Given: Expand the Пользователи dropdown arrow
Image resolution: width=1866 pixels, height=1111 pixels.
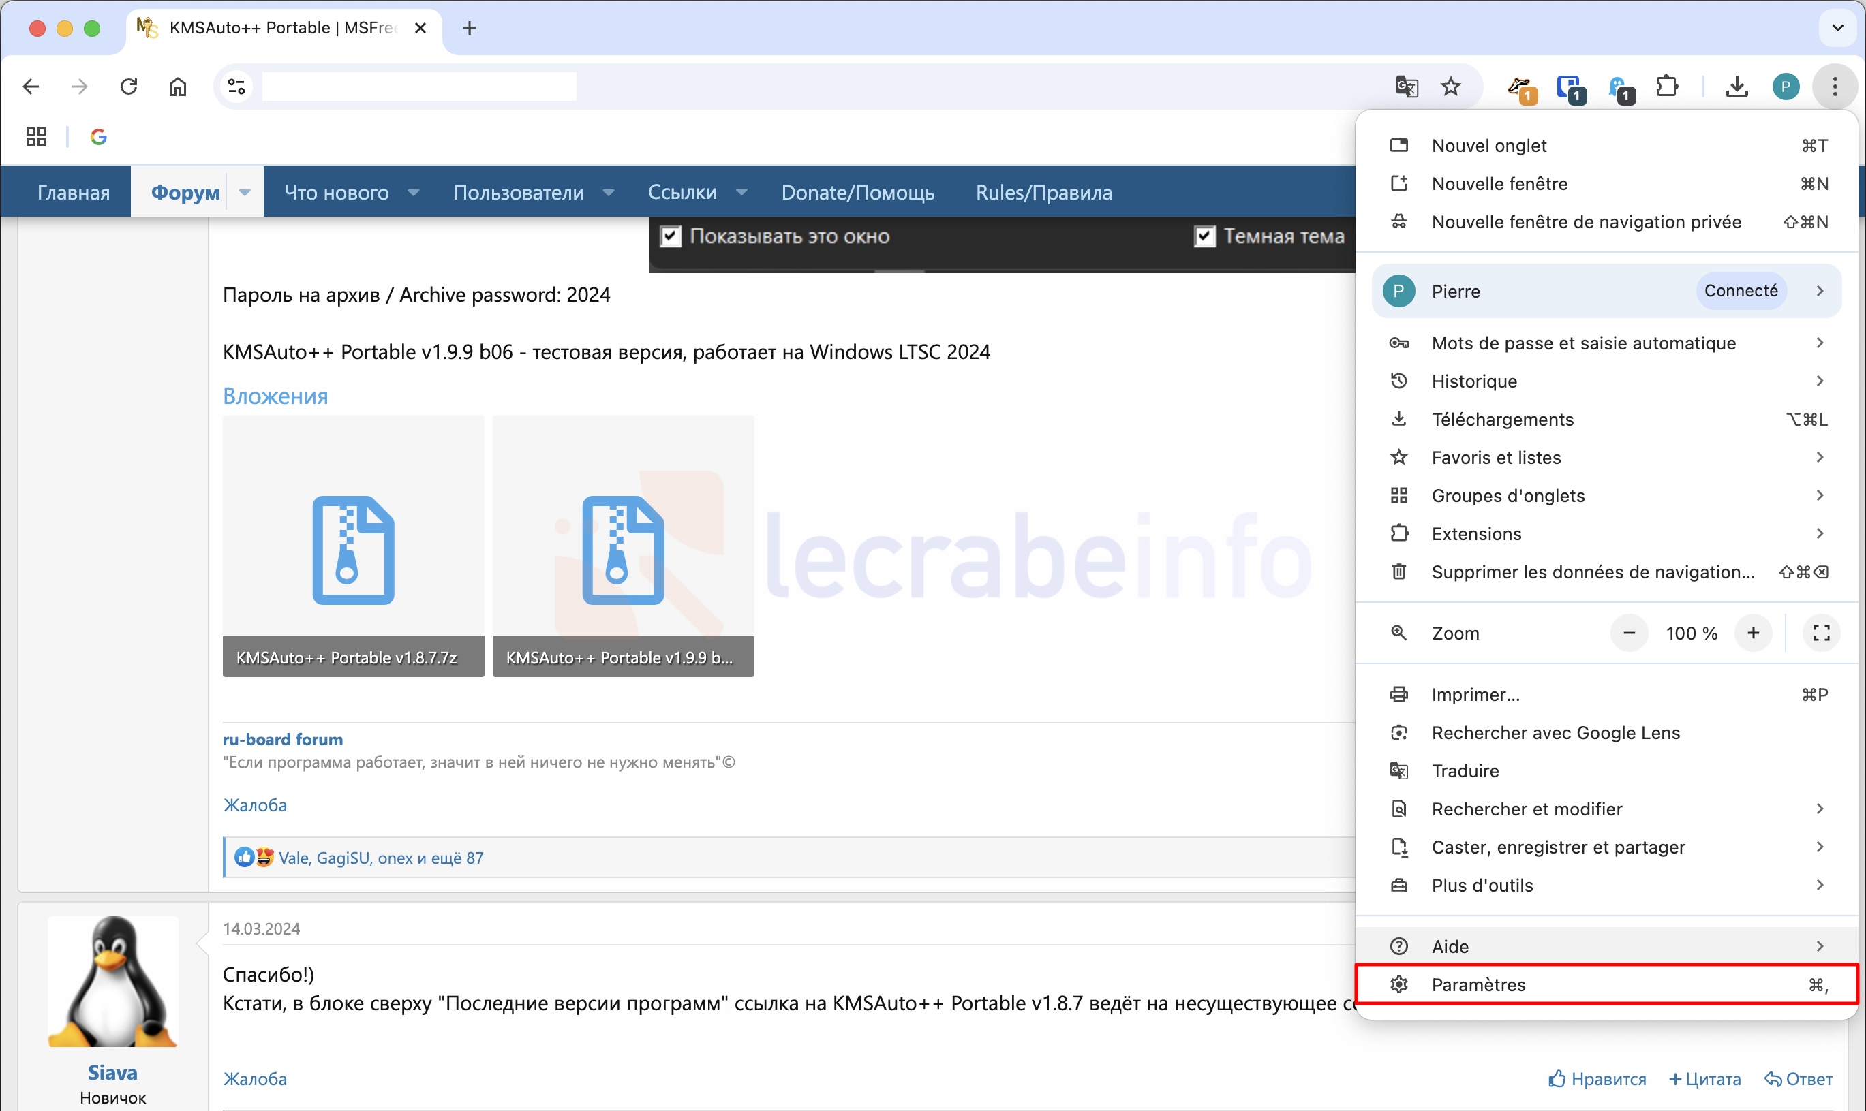Looking at the screenshot, I should (x=609, y=192).
